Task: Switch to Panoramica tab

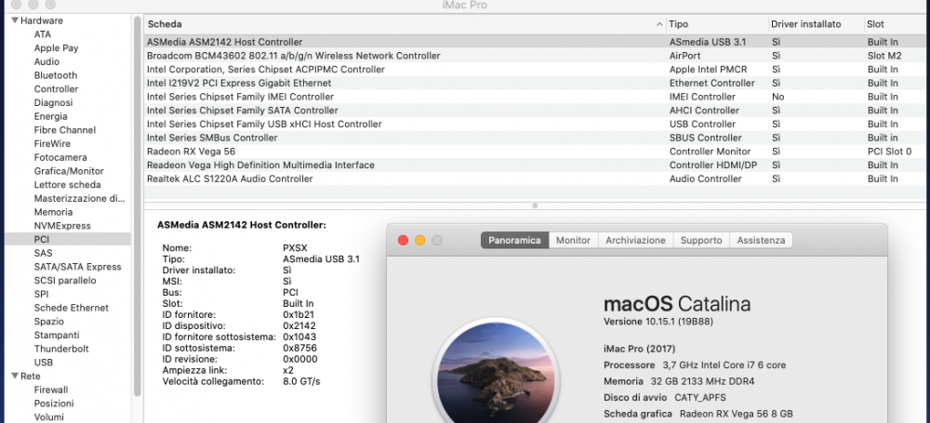Action: [515, 240]
